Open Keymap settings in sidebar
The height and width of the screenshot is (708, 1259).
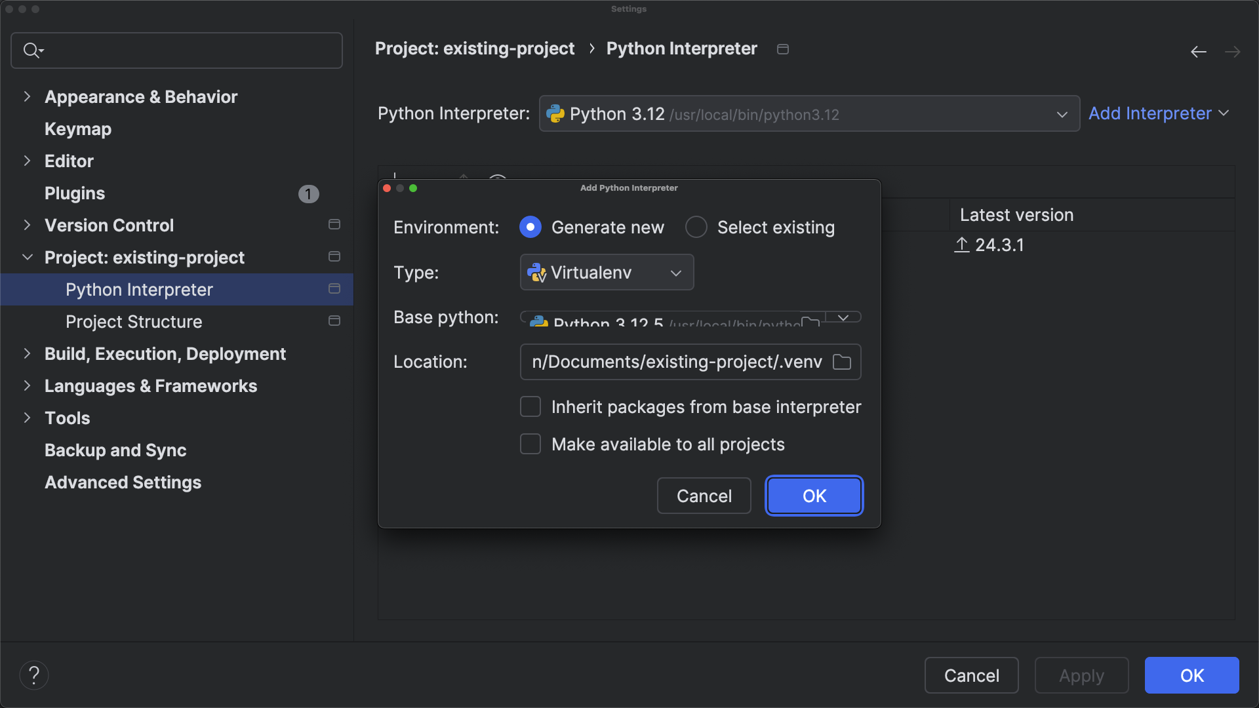pos(77,129)
